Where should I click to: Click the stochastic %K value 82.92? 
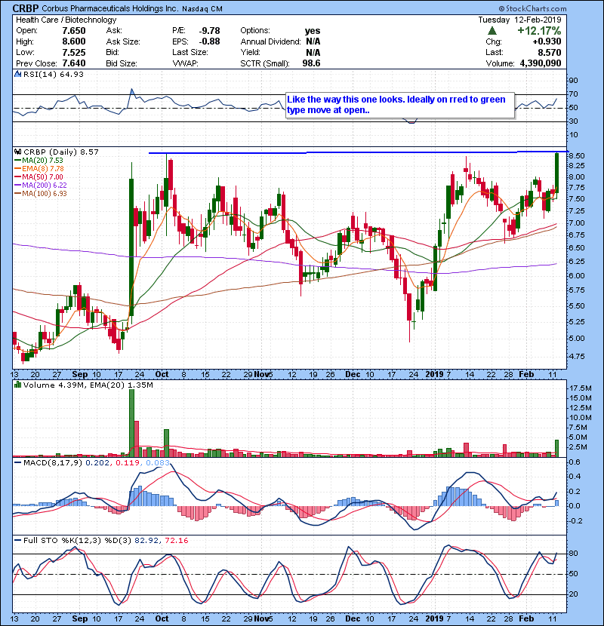coord(146,541)
